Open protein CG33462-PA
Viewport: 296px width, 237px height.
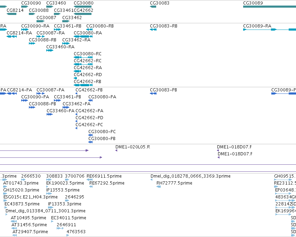(x=77, y=104)
